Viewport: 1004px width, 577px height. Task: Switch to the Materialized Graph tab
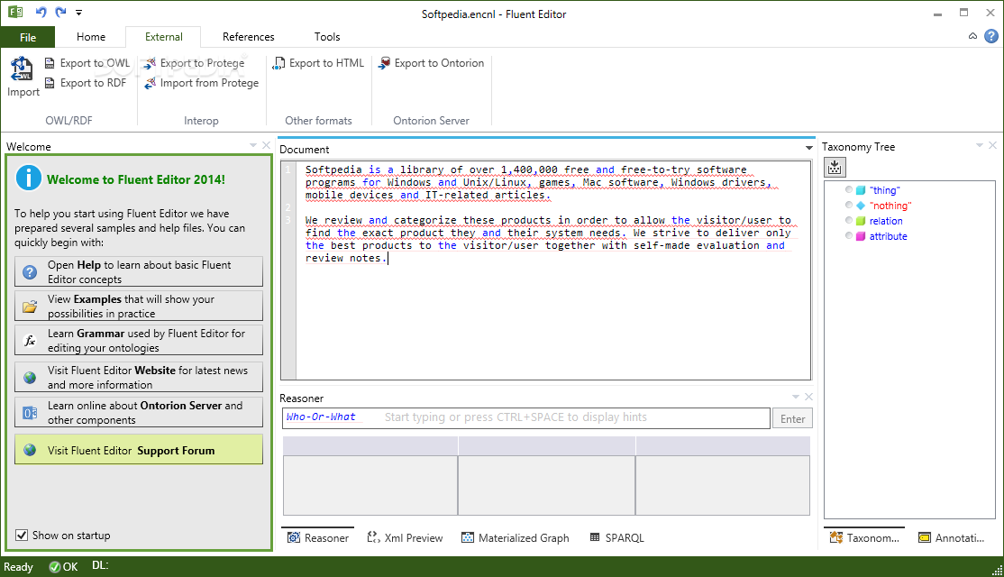point(515,538)
